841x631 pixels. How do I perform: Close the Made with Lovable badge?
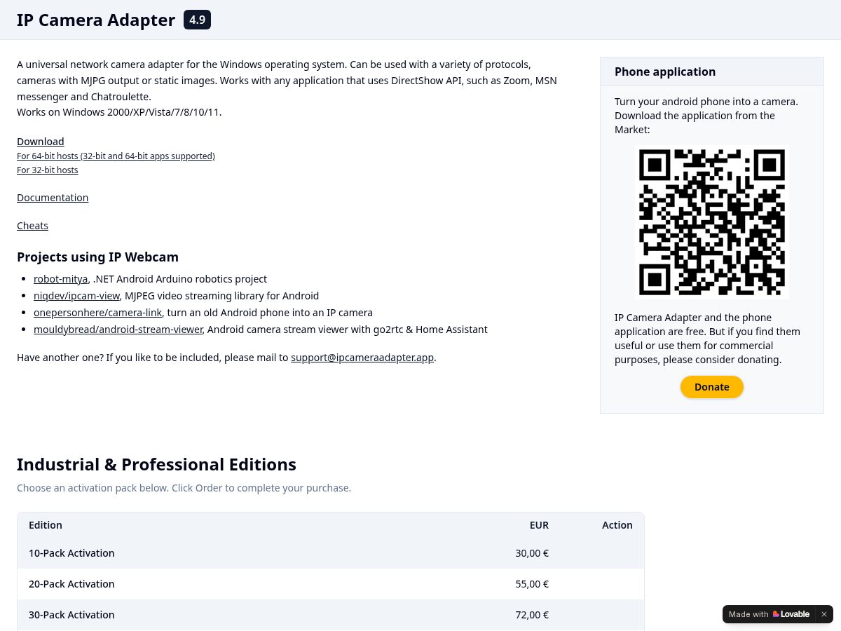click(x=824, y=614)
